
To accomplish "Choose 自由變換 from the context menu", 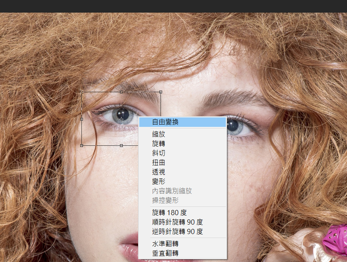I will coord(183,122).
